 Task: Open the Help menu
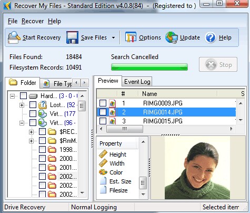coord(54,21)
